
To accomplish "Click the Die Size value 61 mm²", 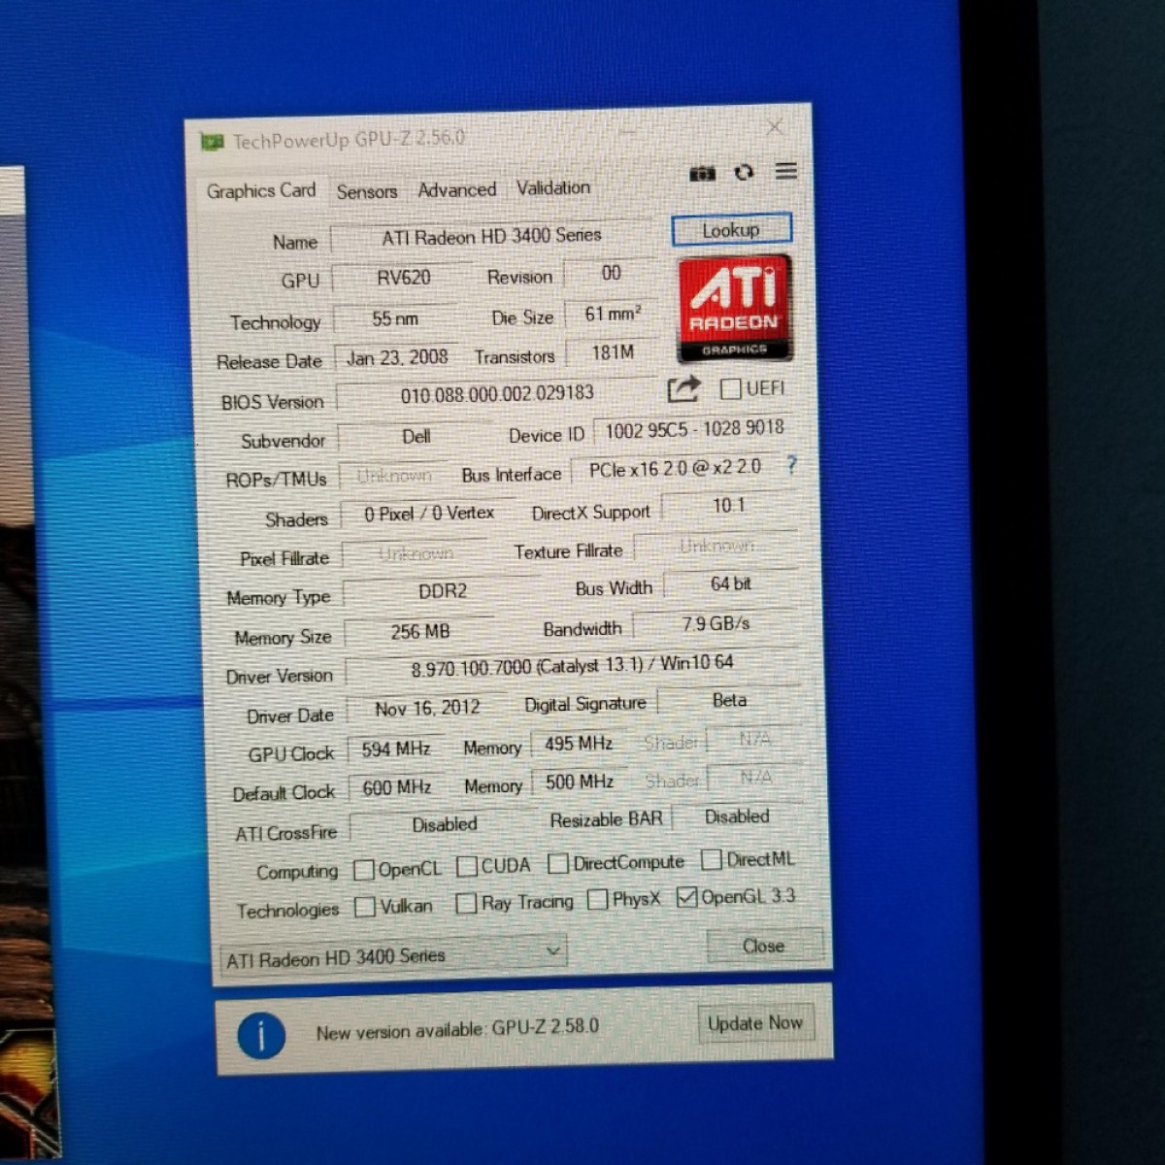I will [x=612, y=315].
